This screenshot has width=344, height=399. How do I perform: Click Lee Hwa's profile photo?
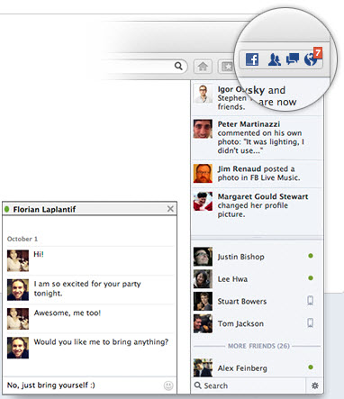203,279
